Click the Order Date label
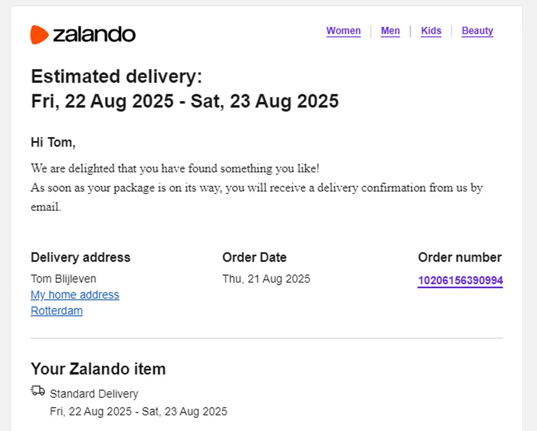 pyautogui.click(x=255, y=257)
